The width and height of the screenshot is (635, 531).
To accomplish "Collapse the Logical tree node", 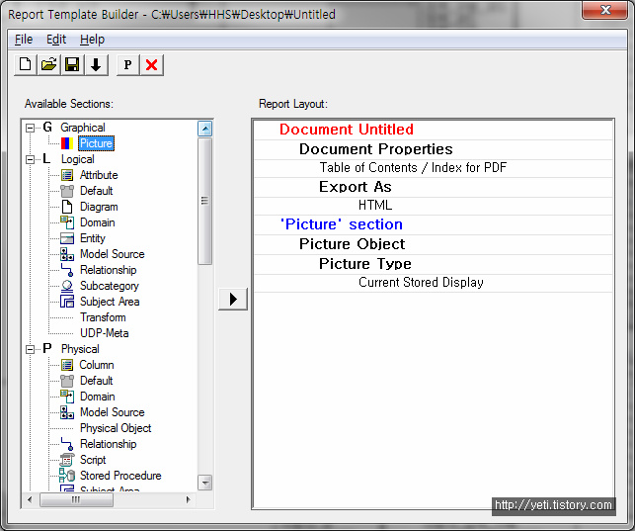I will coord(31,159).
